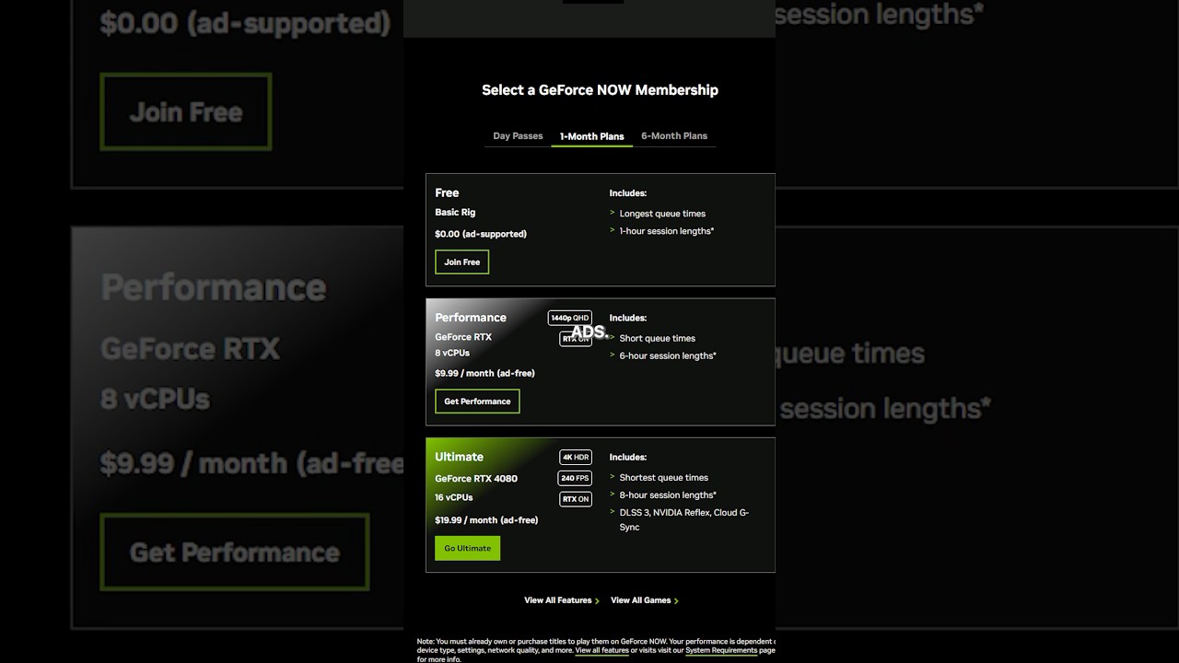Click the 'Select a GeForce NOW Membership' heading
The image size is (1179, 663).
click(600, 90)
